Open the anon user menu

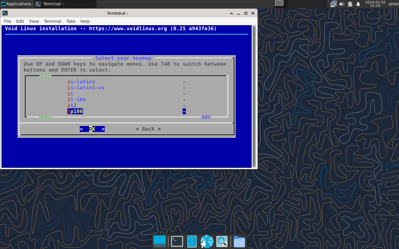tap(393, 4)
